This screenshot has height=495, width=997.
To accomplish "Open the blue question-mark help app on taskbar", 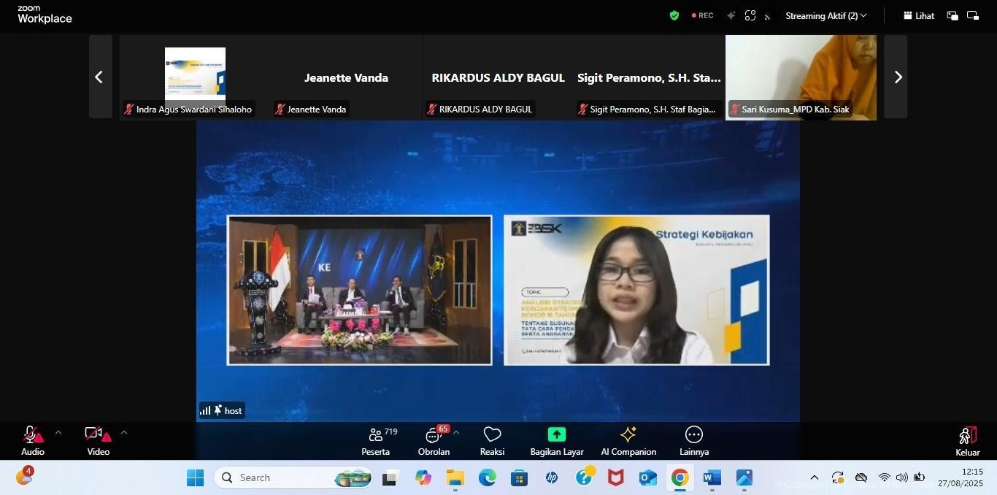I will 584,477.
